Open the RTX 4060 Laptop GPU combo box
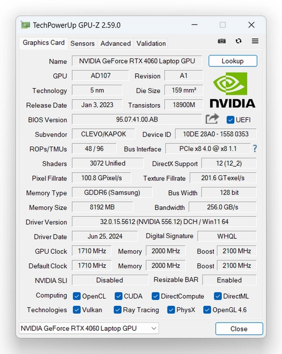Screen dimensions: 282x354 pos(89,328)
